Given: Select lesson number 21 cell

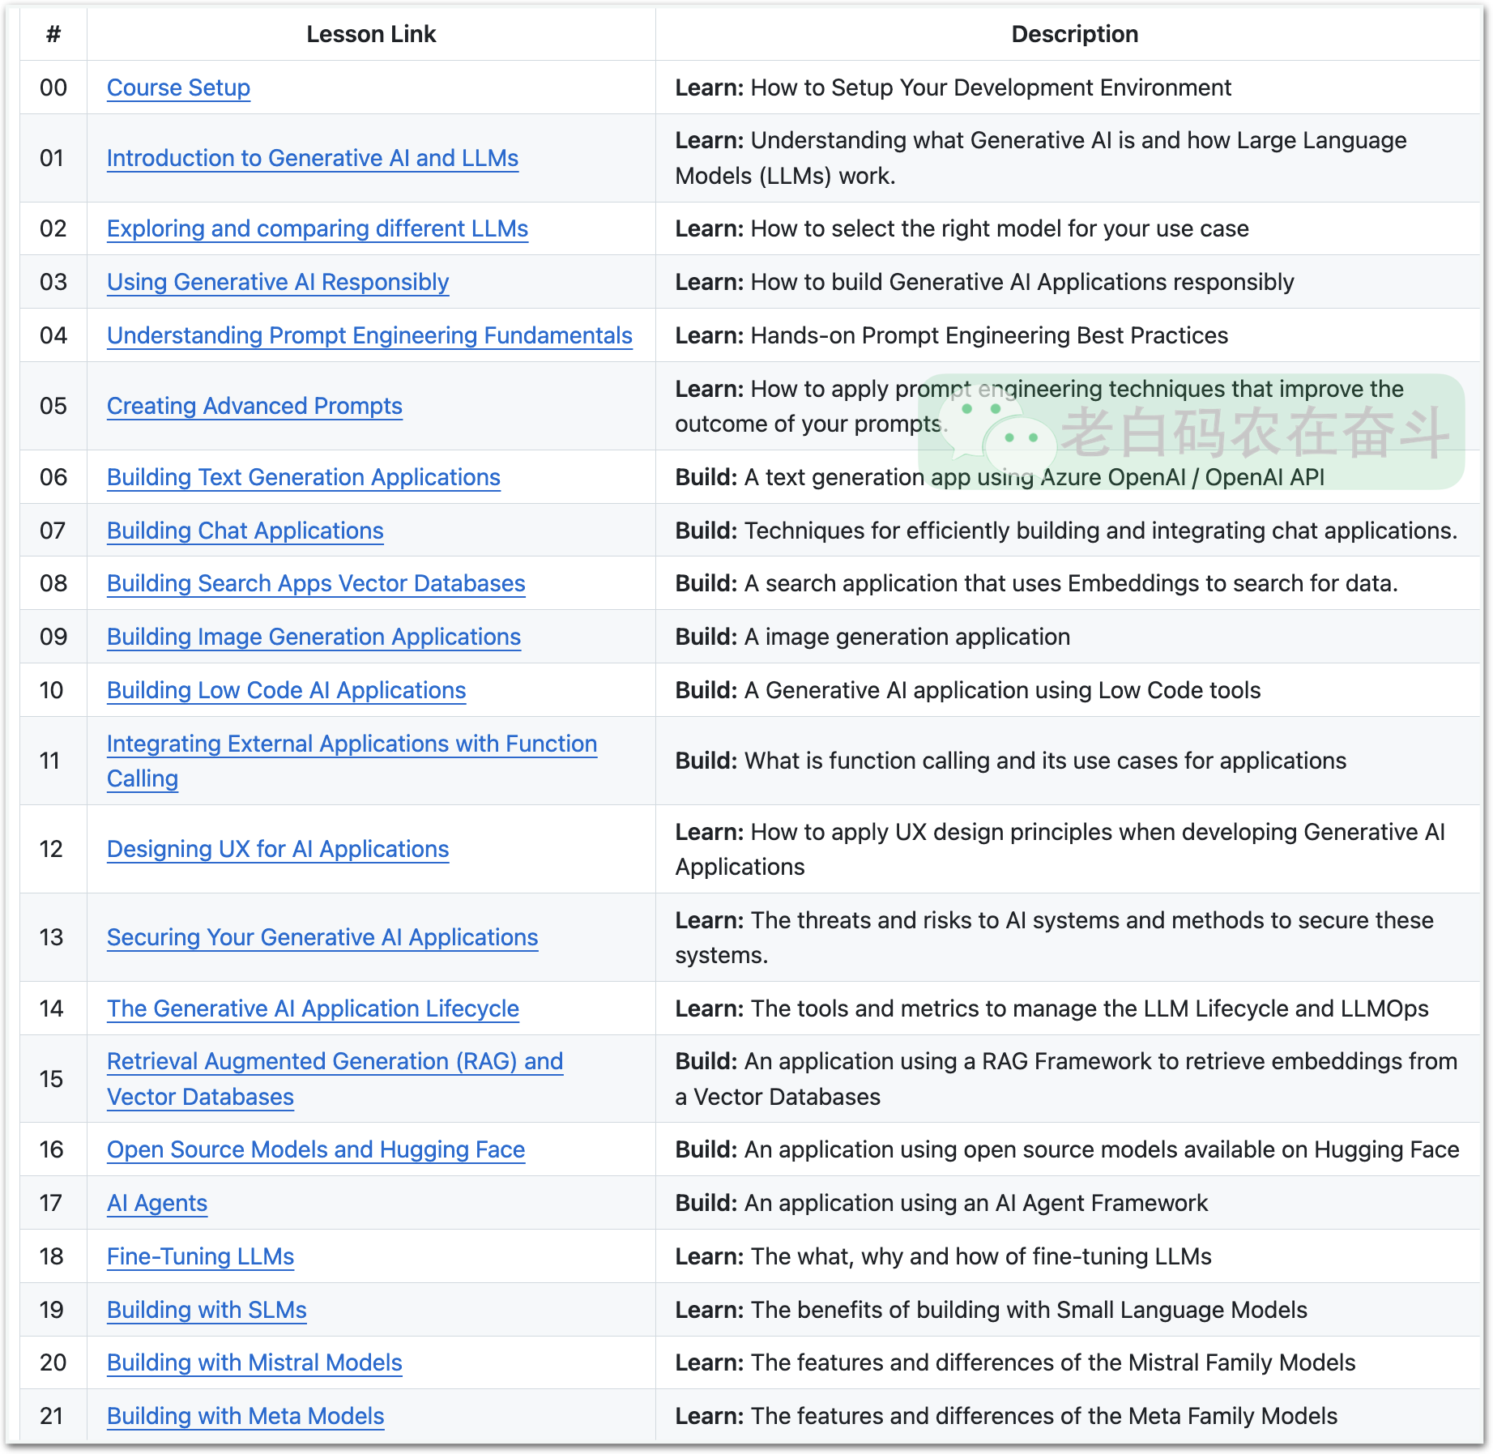Looking at the screenshot, I should point(53,1416).
